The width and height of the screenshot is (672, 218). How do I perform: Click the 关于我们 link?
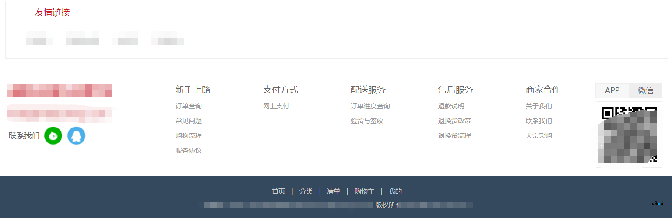click(x=539, y=106)
